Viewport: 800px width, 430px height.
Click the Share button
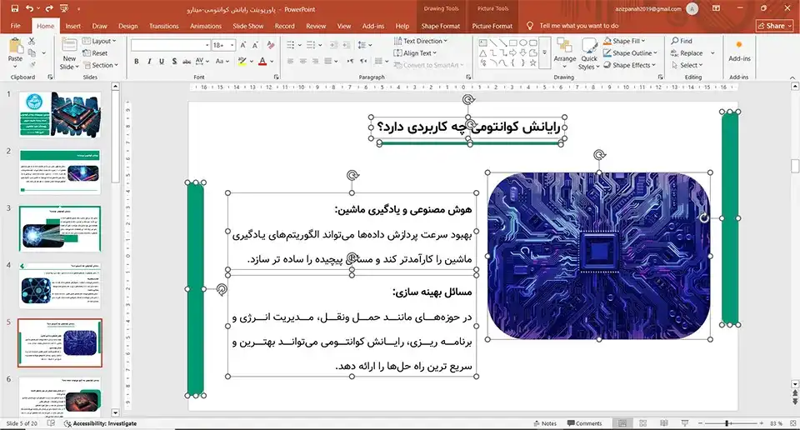[774, 26]
